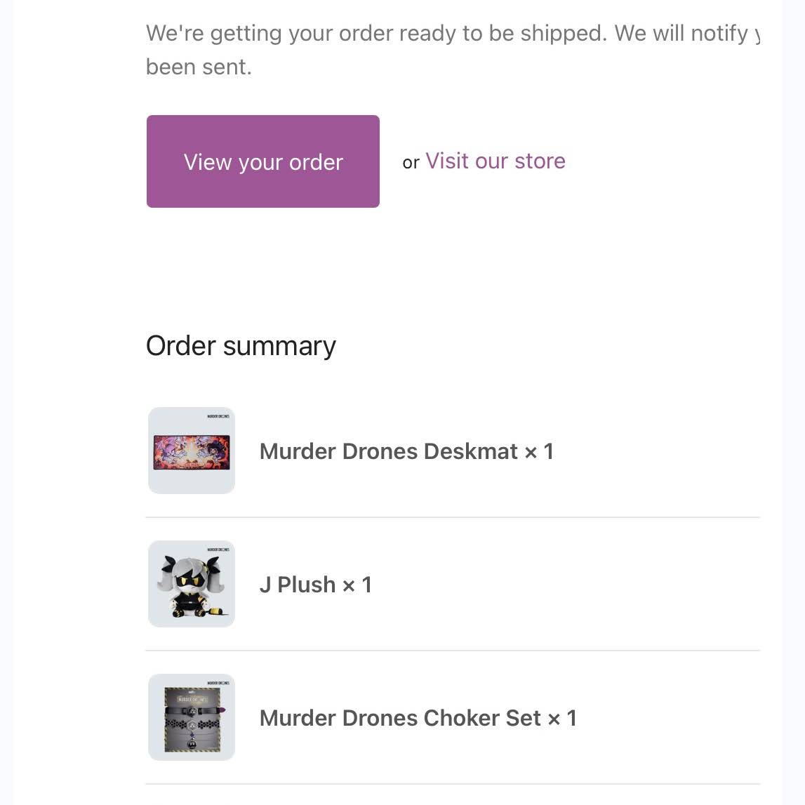Select the J Plush product image
This screenshot has width=805, height=805.
192,585
